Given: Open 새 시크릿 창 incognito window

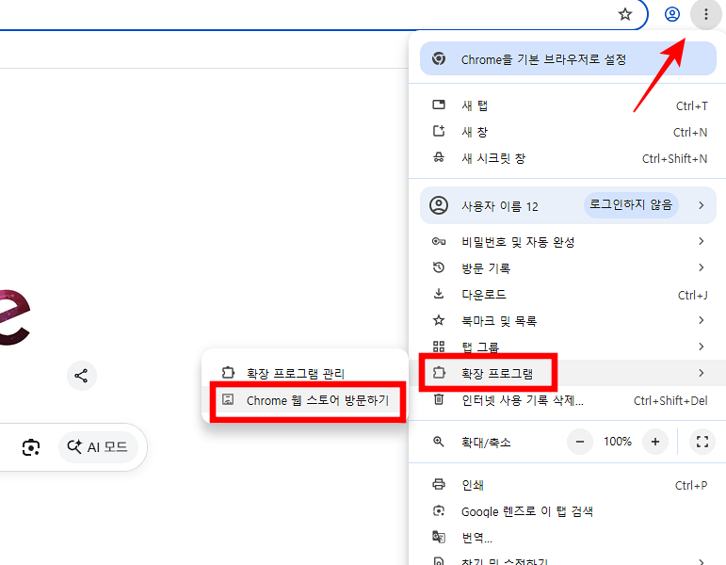Looking at the screenshot, I should coord(570,158).
